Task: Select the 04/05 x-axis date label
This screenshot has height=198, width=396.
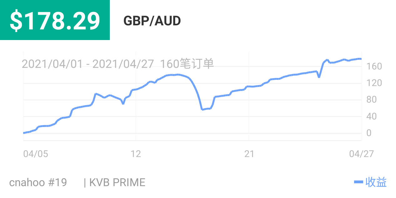Action: coord(36,154)
